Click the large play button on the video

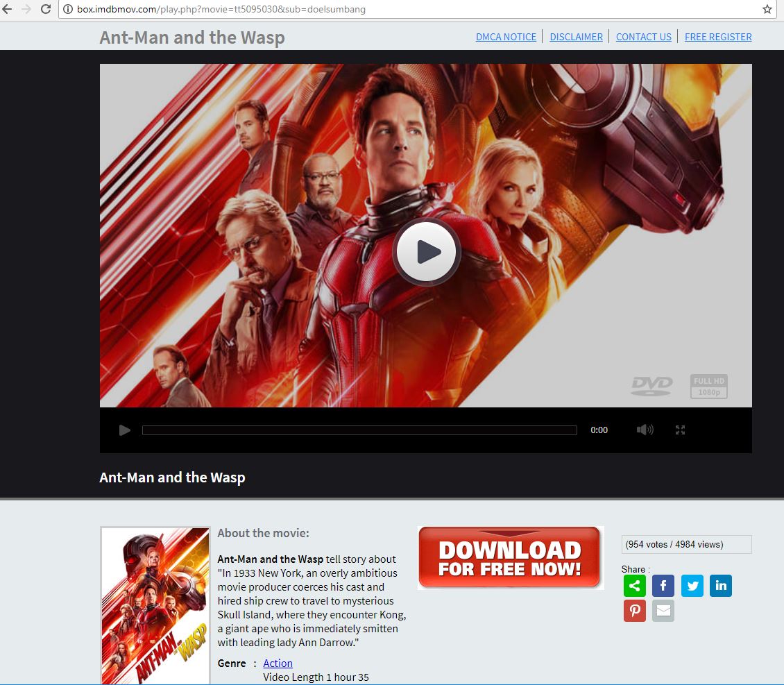click(x=427, y=251)
